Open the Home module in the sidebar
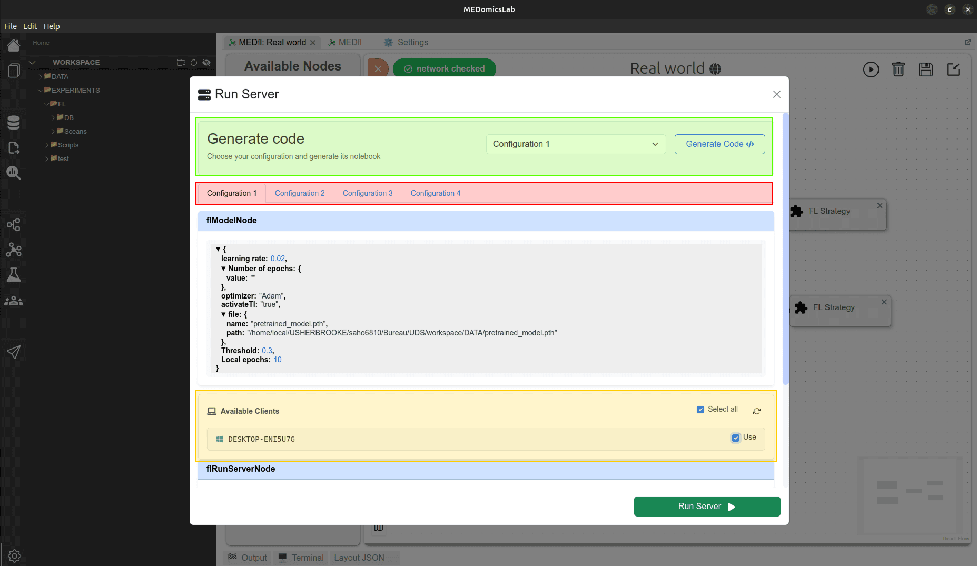The height and width of the screenshot is (566, 977). [14, 45]
